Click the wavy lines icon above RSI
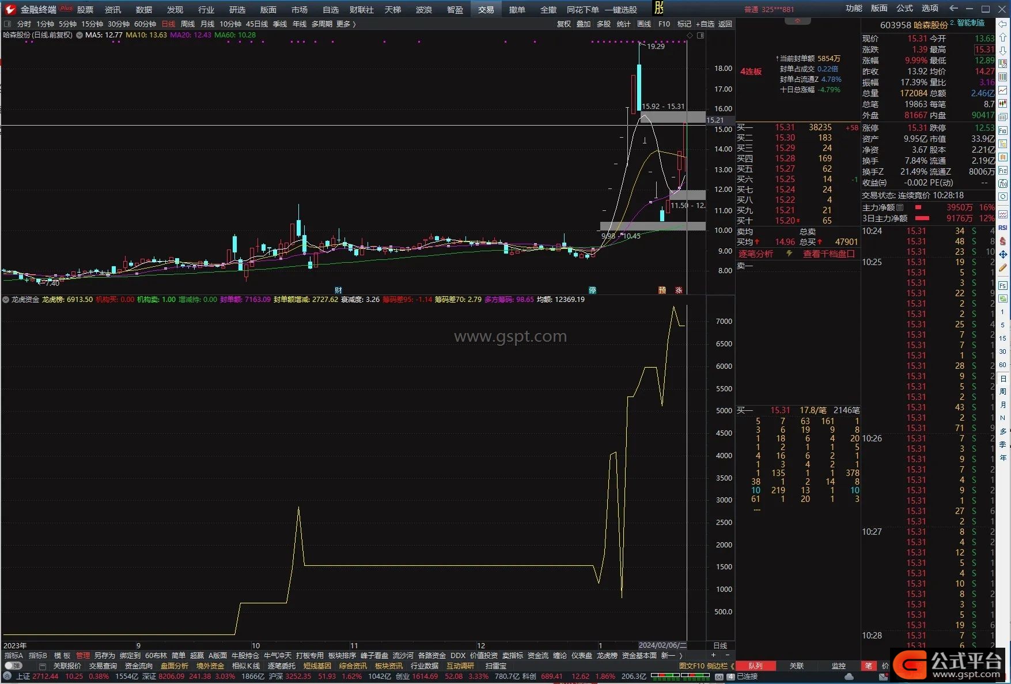The image size is (1011, 684). 1003,214
